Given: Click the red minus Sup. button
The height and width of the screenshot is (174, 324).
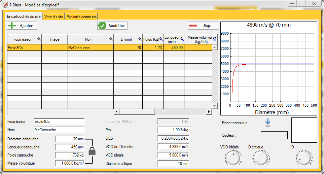Looking at the screenshot, I should click(x=203, y=26).
